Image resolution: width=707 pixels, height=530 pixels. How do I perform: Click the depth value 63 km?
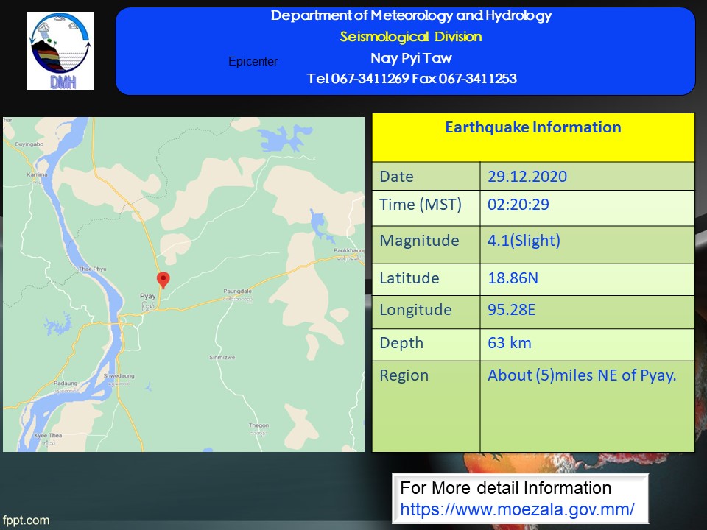point(509,342)
